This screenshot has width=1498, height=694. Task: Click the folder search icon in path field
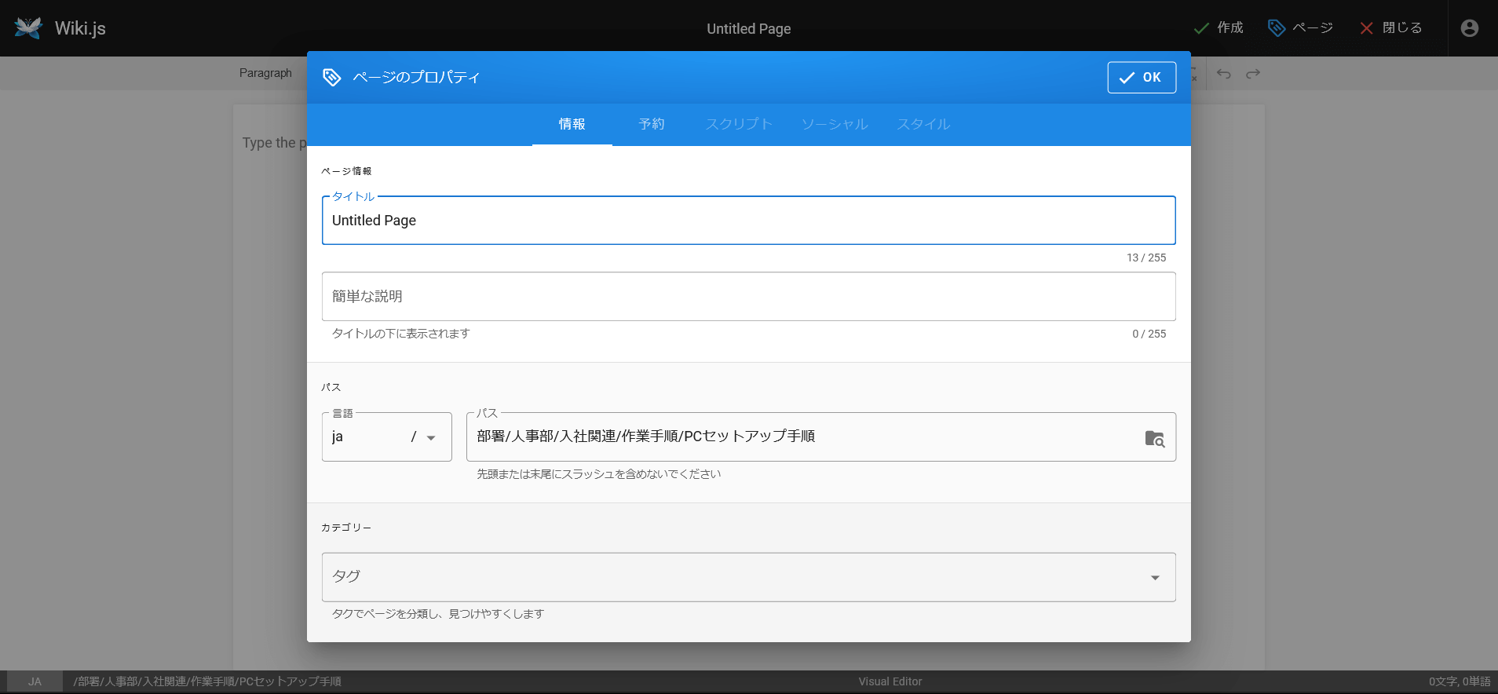pos(1154,438)
